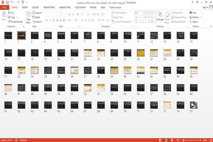Screen dimensions: 213x142
Task: Toggle Underline formatting
Action: (54, 20)
